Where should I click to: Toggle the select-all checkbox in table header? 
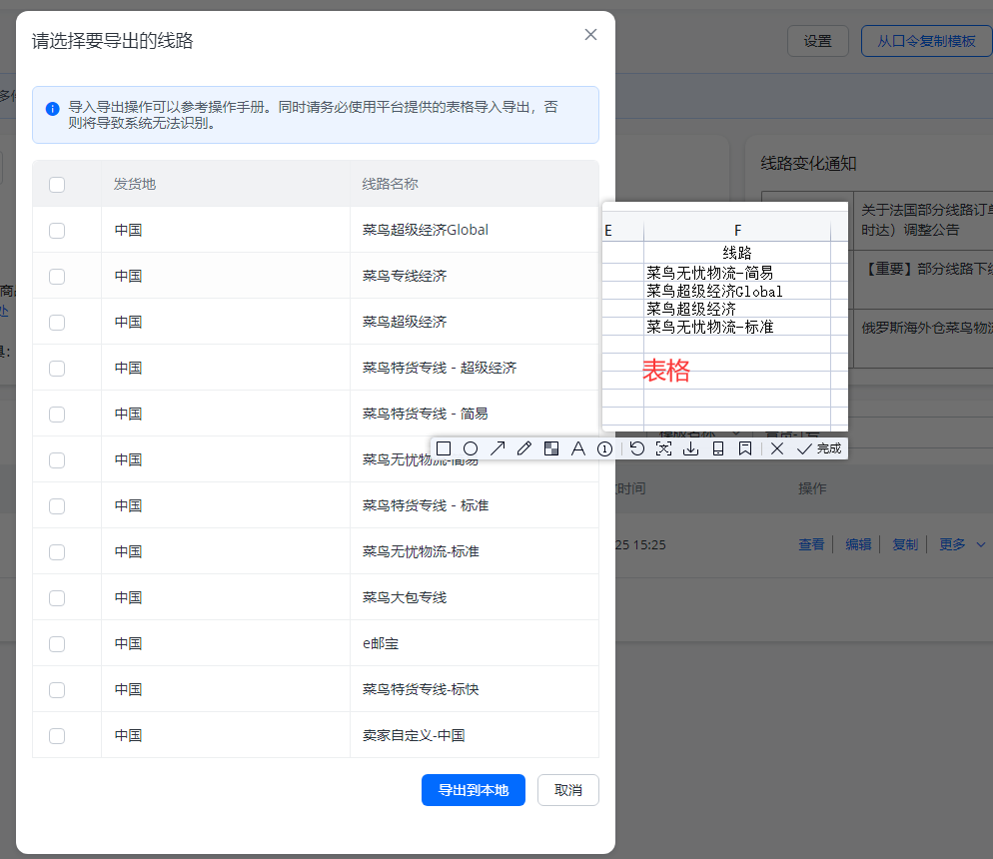tap(57, 184)
